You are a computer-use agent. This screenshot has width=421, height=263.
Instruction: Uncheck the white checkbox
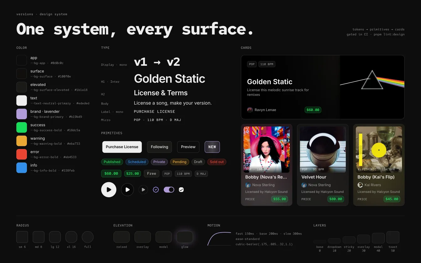[181, 189]
